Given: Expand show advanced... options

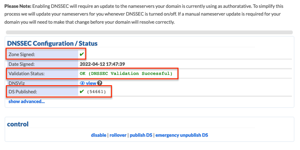Looking at the screenshot, I should click(27, 101).
